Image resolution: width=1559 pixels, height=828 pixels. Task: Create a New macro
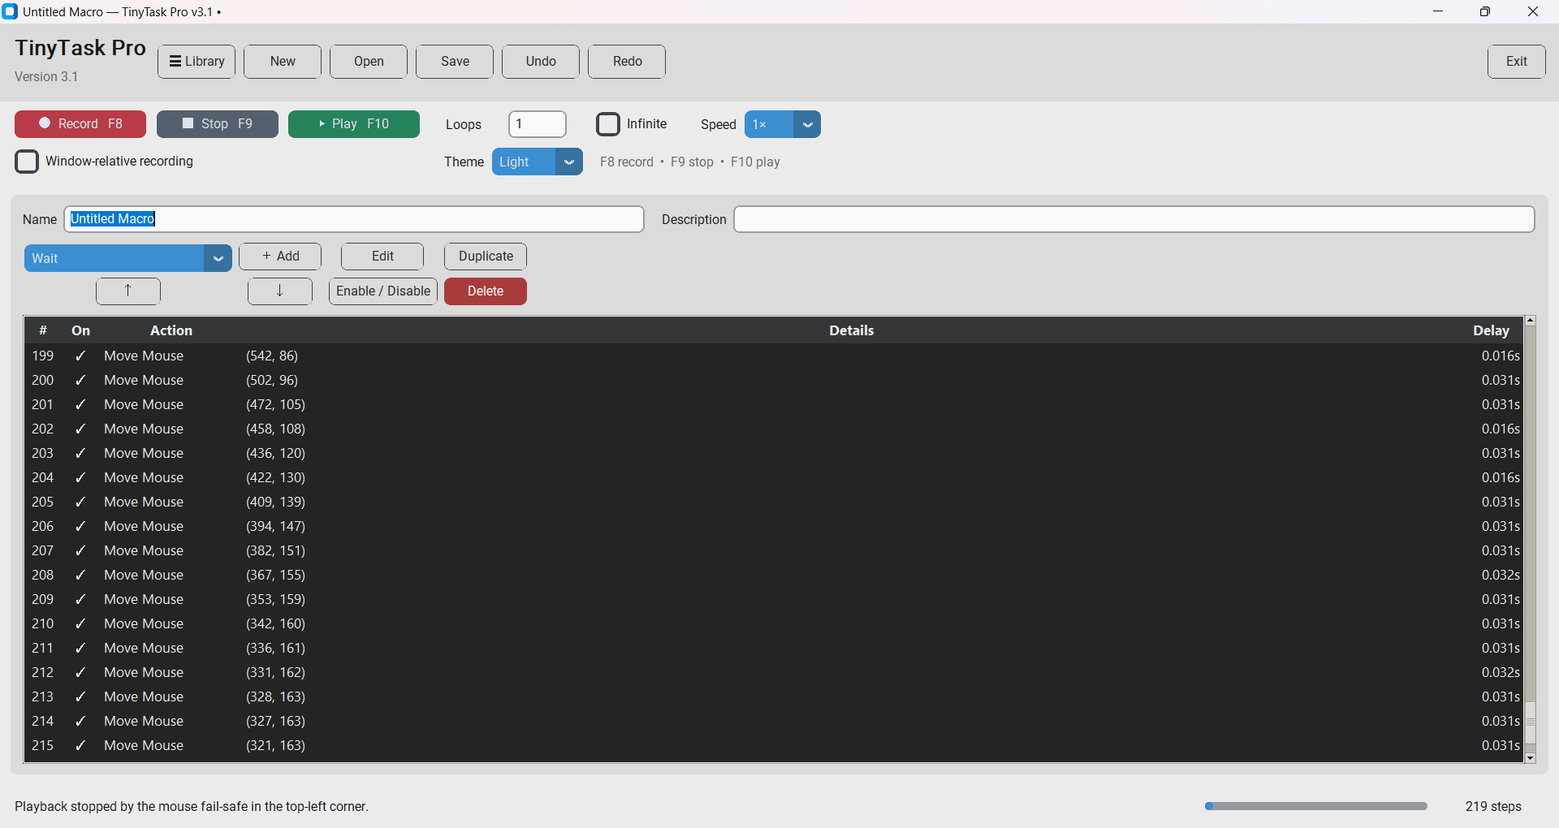(x=283, y=62)
